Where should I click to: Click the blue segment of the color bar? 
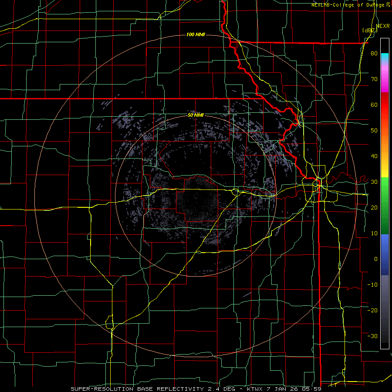coord(385,254)
